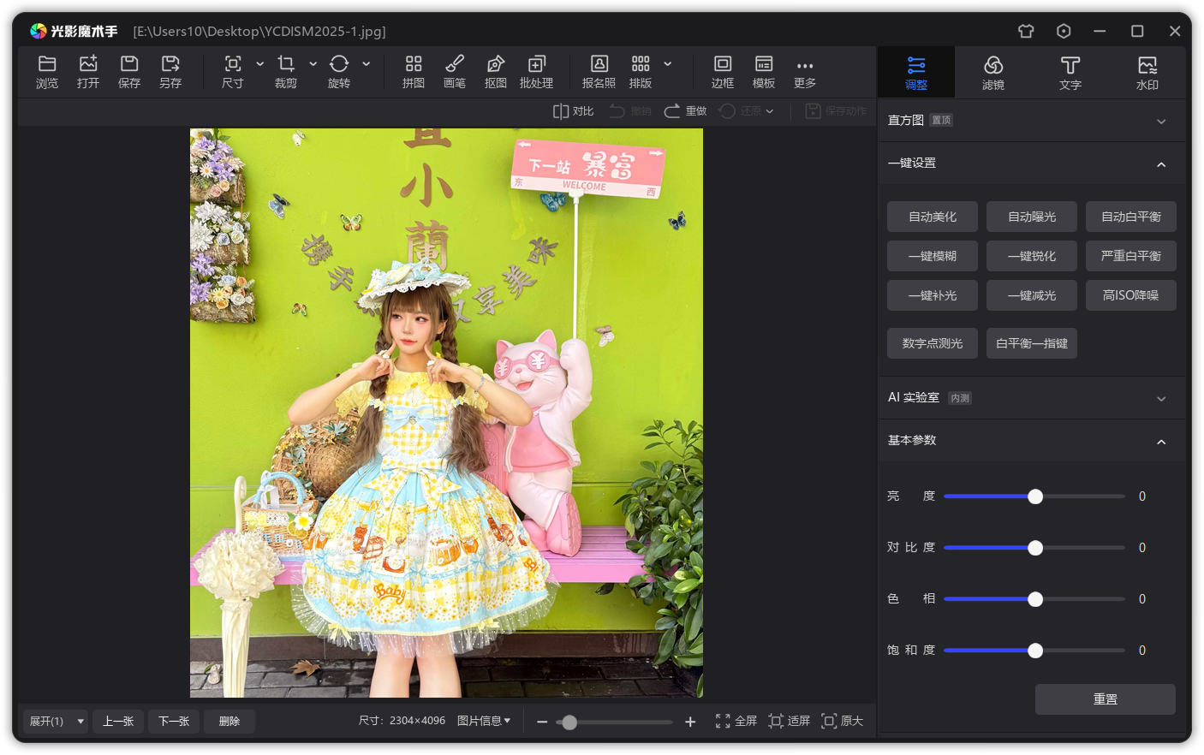
Task: Switch to the 滤镜 filters tab
Action: point(993,73)
